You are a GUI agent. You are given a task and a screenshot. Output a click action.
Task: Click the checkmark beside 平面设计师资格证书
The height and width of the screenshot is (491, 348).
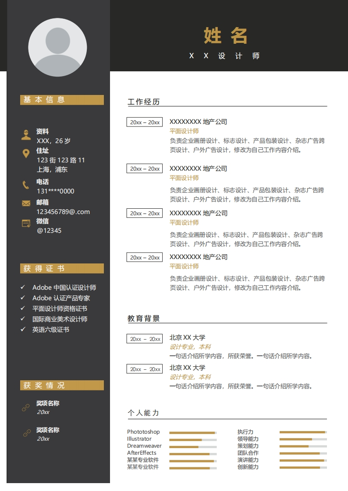(x=23, y=309)
